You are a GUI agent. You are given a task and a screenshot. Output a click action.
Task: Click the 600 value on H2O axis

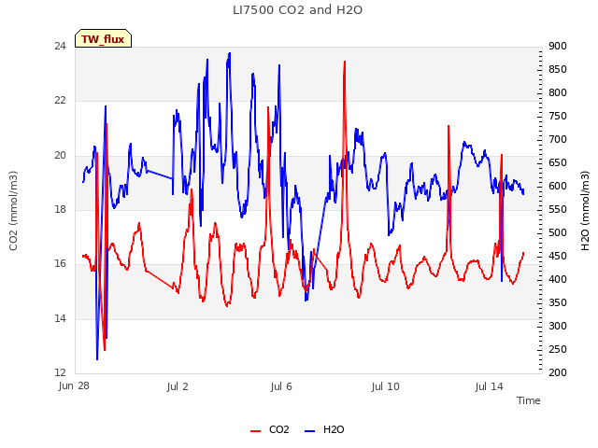click(558, 186)
